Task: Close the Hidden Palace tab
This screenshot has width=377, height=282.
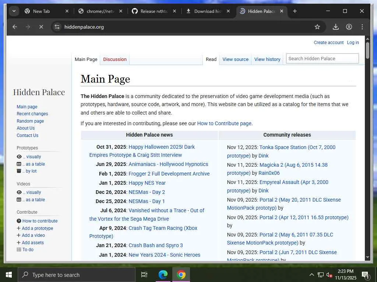Action: tap(282, 11)
